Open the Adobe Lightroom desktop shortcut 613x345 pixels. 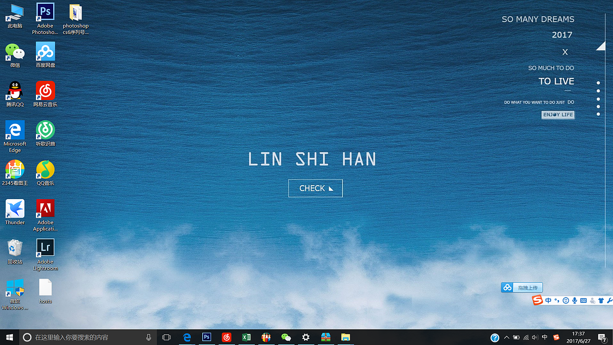click(x=45, y=248)
